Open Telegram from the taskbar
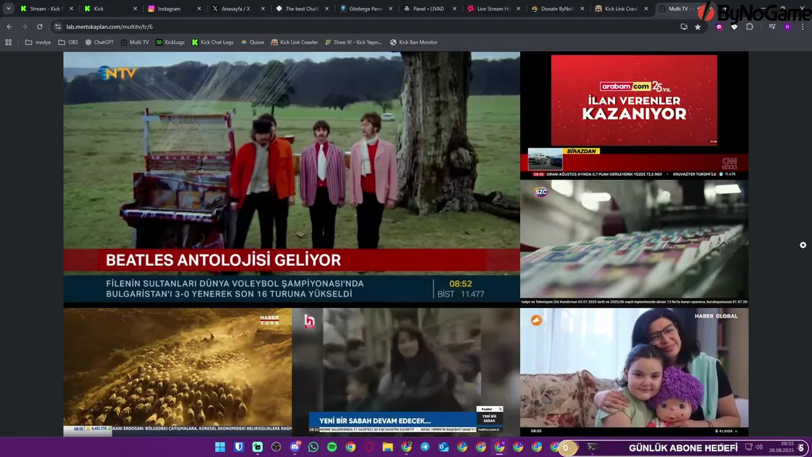The image size is (812, 457). 425,447
